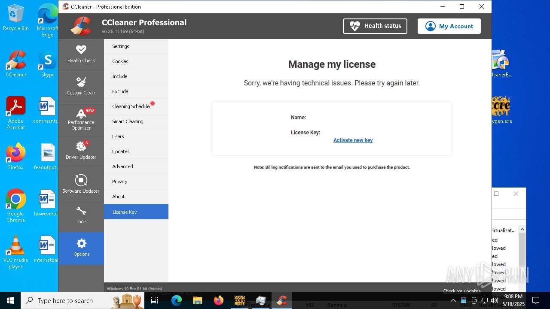
Task: Open the Custom Clean section
Action: (81, 87)
